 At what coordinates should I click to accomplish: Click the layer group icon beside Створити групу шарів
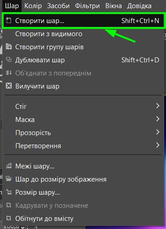click(x=9, y=47)
